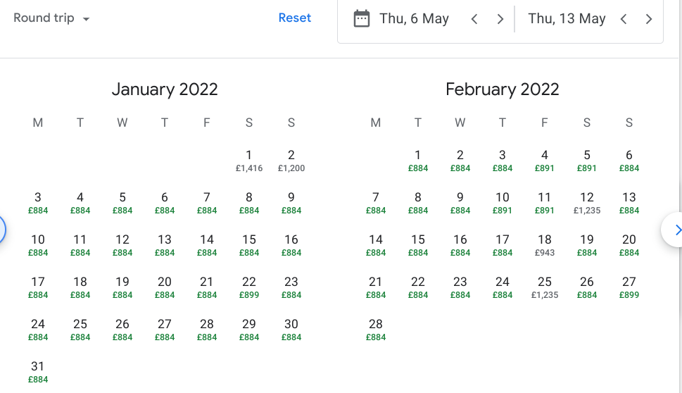Select 28 February on the calendar
This screenshot has height=393, width=682.
[376, 330]
